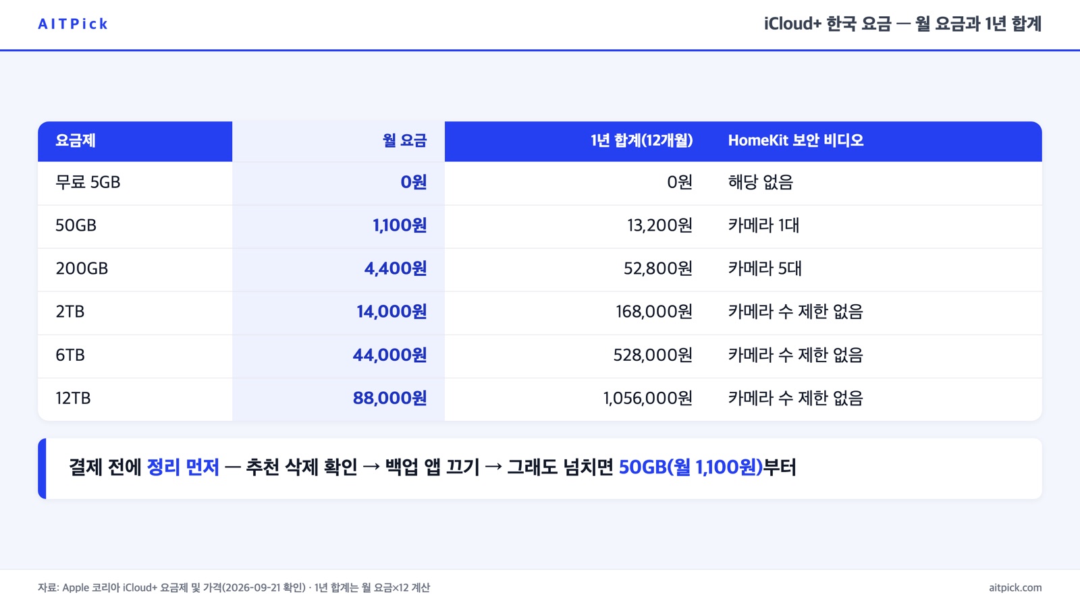Click '추천 삭제 확인' in the callout
1080x607 pixels.
301,467
